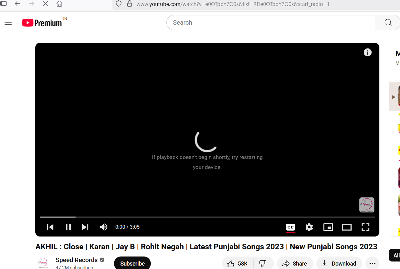Enter full screen mode
The height and width of the screenshot is (269, 400).
365,227
